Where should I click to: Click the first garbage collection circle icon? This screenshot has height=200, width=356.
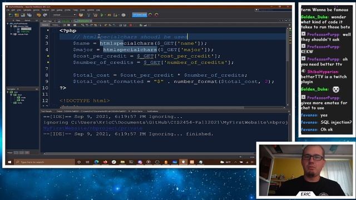pos(150,15)
